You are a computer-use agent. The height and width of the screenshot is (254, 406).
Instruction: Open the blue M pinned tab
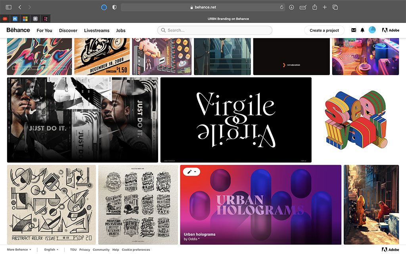pos(15,19)
